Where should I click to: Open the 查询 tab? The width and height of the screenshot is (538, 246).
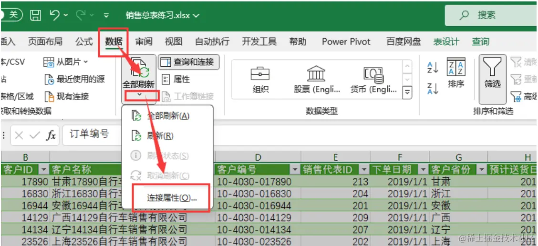coord(480,42)
